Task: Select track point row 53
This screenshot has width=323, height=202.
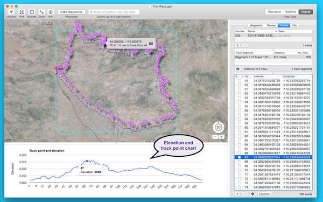Action: coord(273,97)
